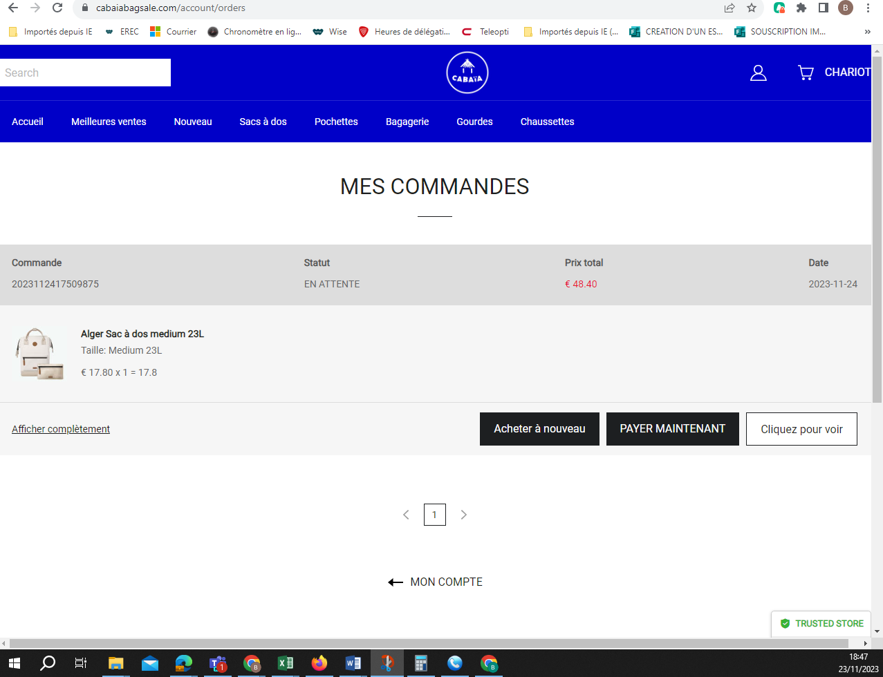Open Firefox from the taskbar

click(x=319, y=664)
